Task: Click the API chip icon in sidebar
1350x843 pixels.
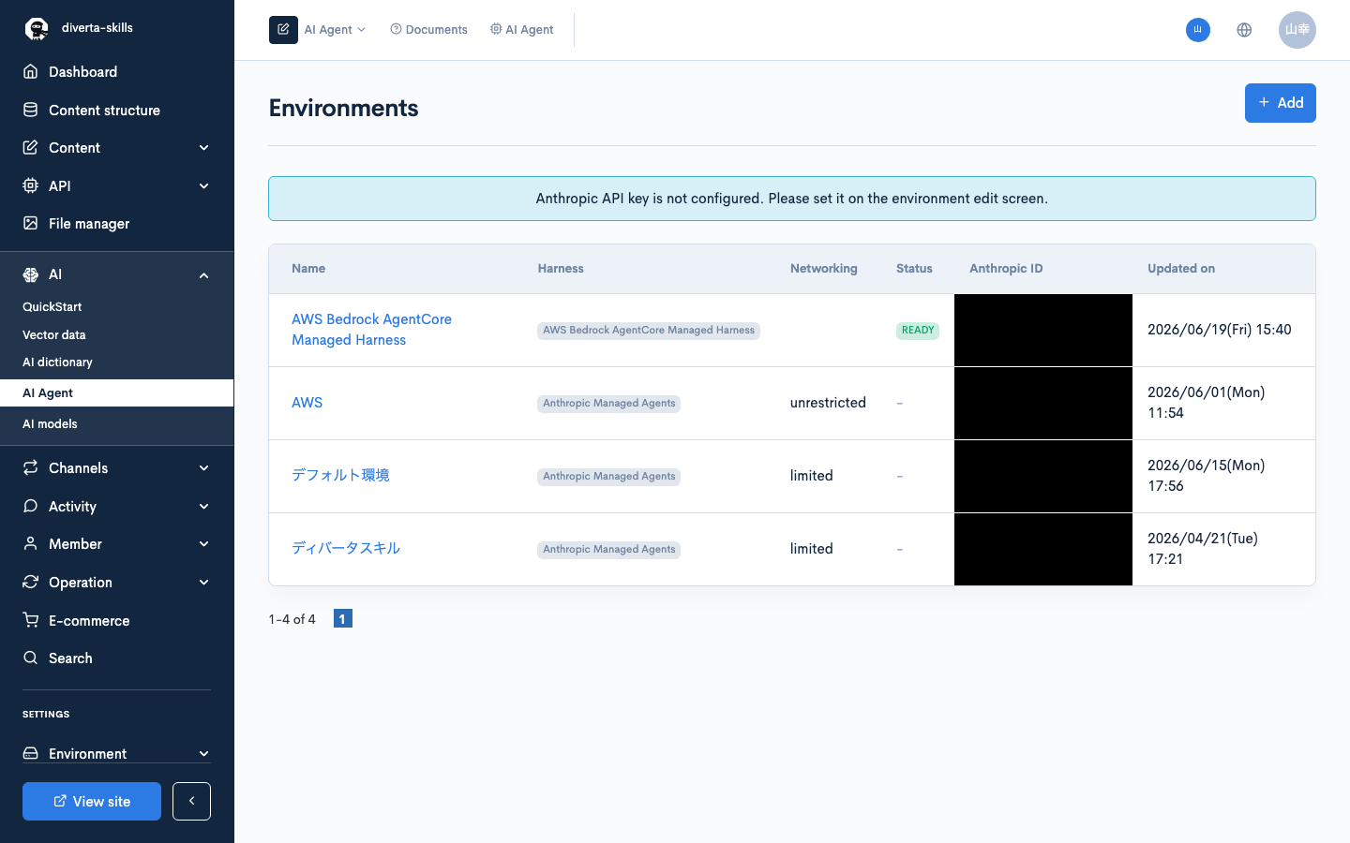Action: tap(31, 185)
